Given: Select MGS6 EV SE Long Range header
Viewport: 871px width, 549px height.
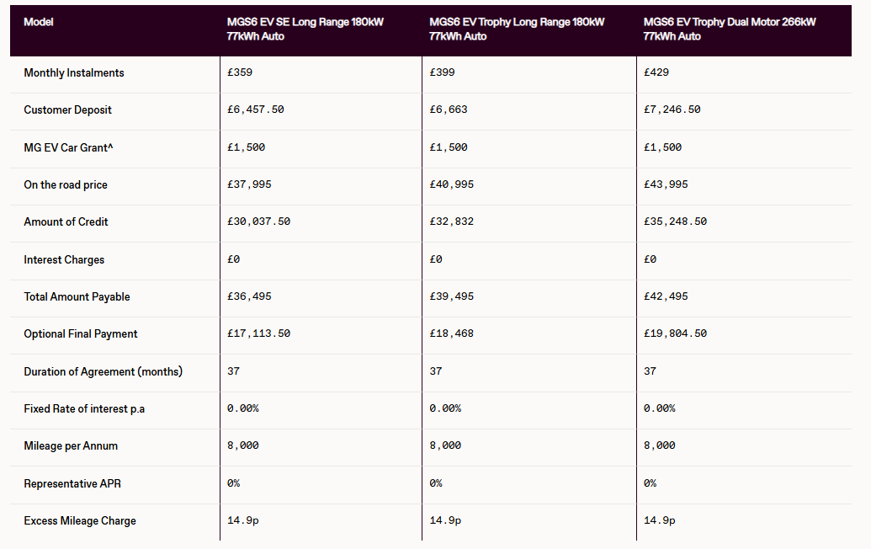Looking at the screenshot, I should click(305, 29).
